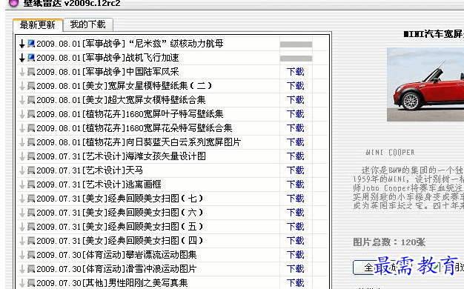Image resolution: width=464 pixels, height=289 pixels.
Task: Click the image icon beside 战机飞行加速
Action: [31, 57]
